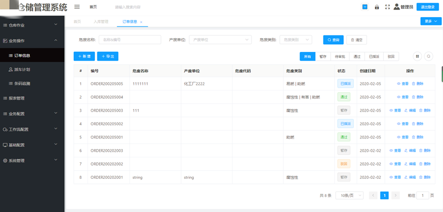This screenshot has height=212, width=443.
Task: Click the lock screen icon in header
Action: tap(377, 7)
